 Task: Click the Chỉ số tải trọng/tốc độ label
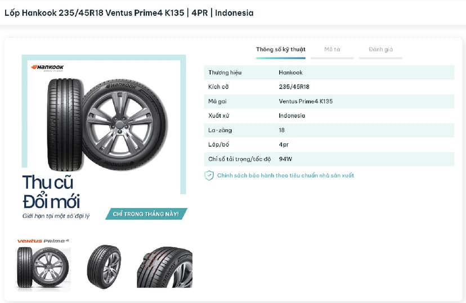[240, 159]
